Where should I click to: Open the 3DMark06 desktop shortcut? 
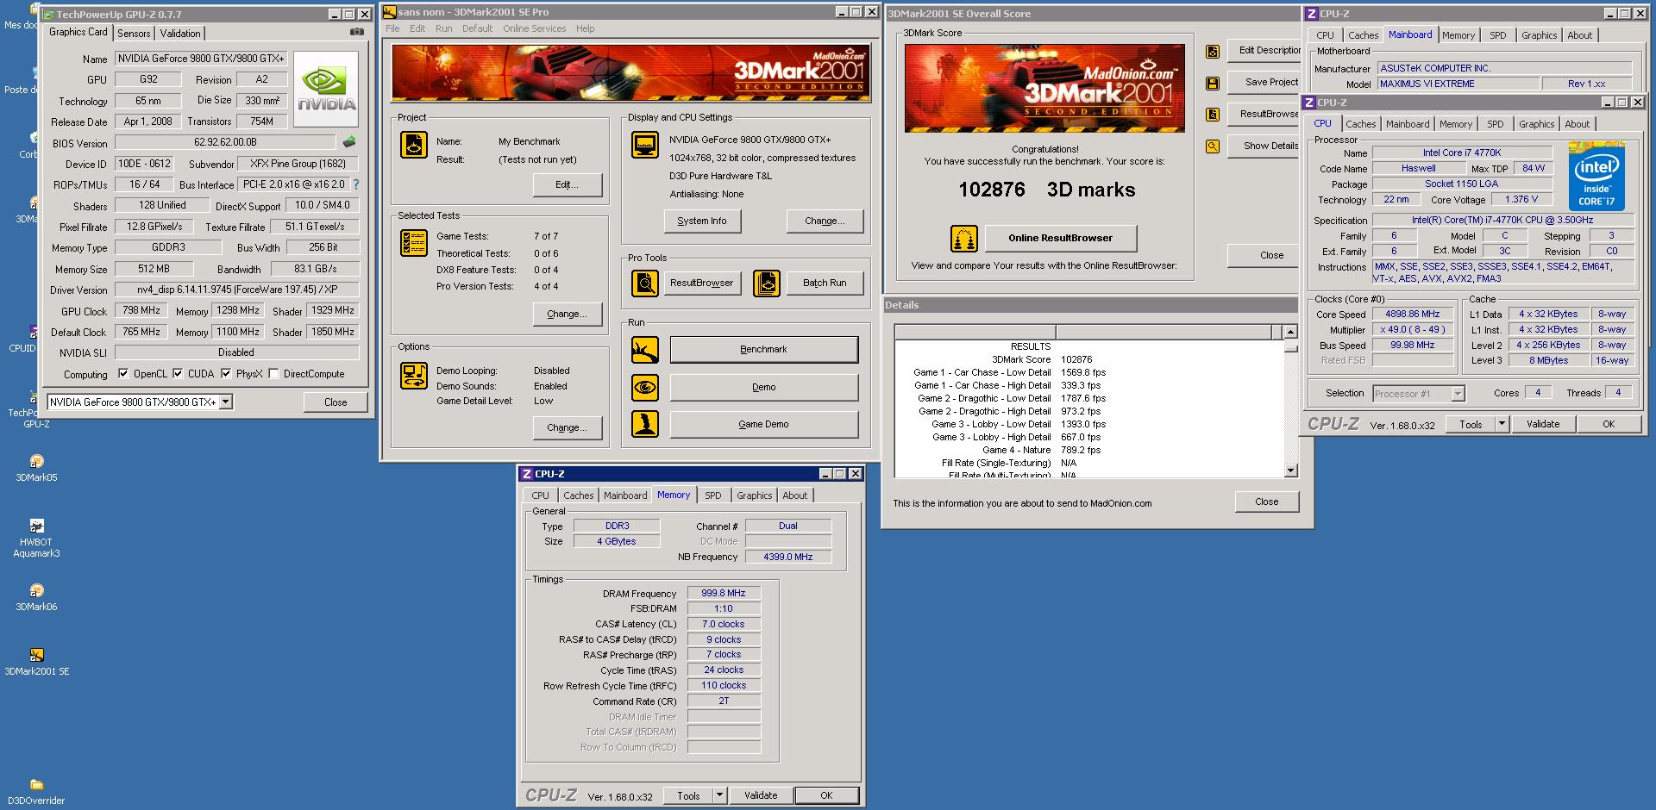[36, 597]
